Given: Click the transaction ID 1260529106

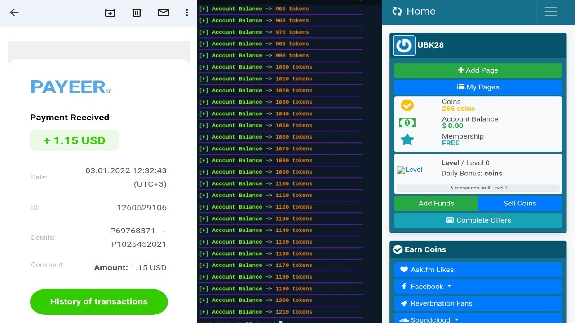Looking at the screenshot, I should [142, 208].
